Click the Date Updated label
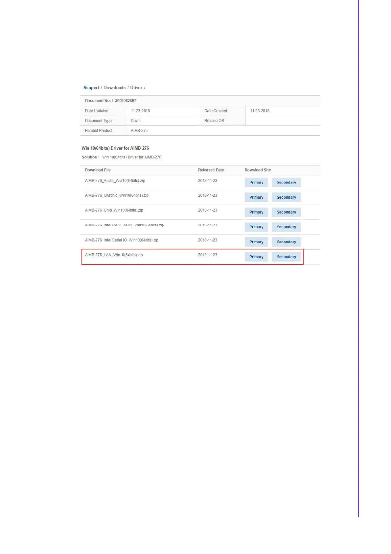Screen dimensions: 391x554 coord(97,111)
